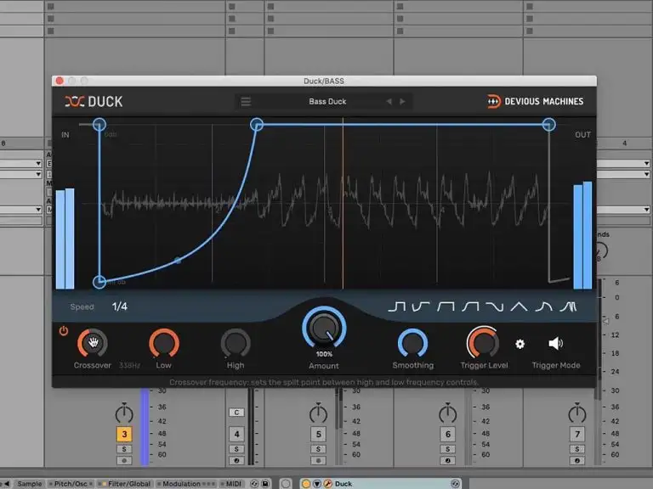
Task: Toggle the Duck plugin power button
Action: point(63,331)
